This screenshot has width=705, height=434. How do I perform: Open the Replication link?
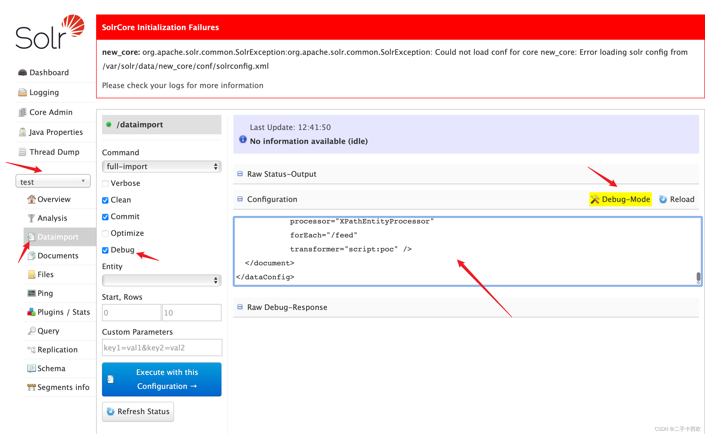coord(58,349)
